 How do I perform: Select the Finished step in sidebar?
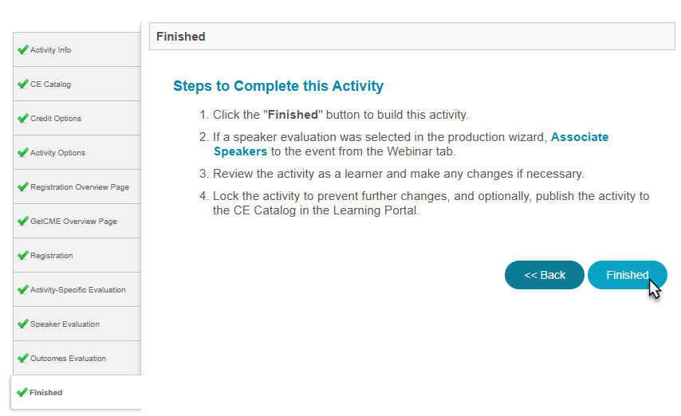(x=76, y=393)
